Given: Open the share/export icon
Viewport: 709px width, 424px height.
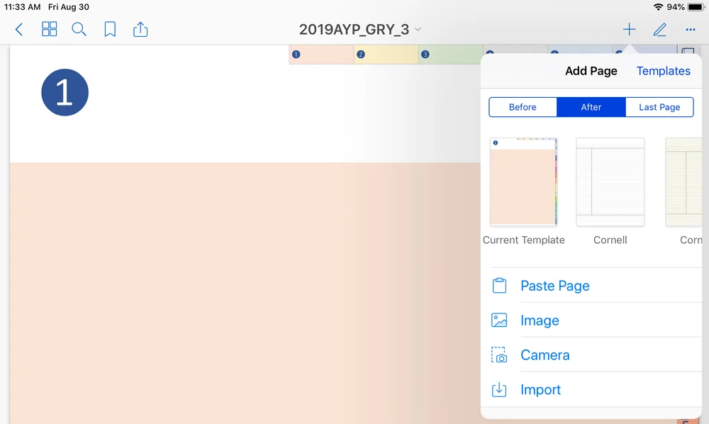Looking at the screenshot, I should pos(140,29).
